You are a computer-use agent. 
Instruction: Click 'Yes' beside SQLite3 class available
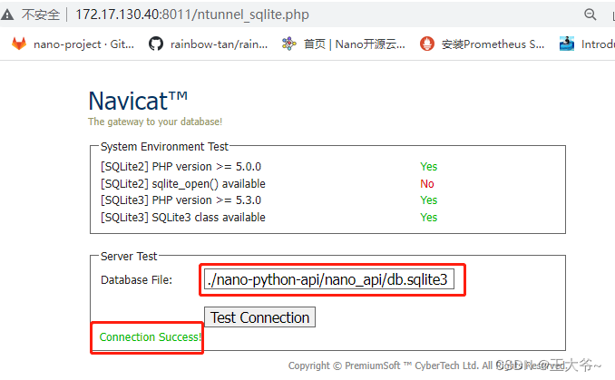click(x=429, y=218)
